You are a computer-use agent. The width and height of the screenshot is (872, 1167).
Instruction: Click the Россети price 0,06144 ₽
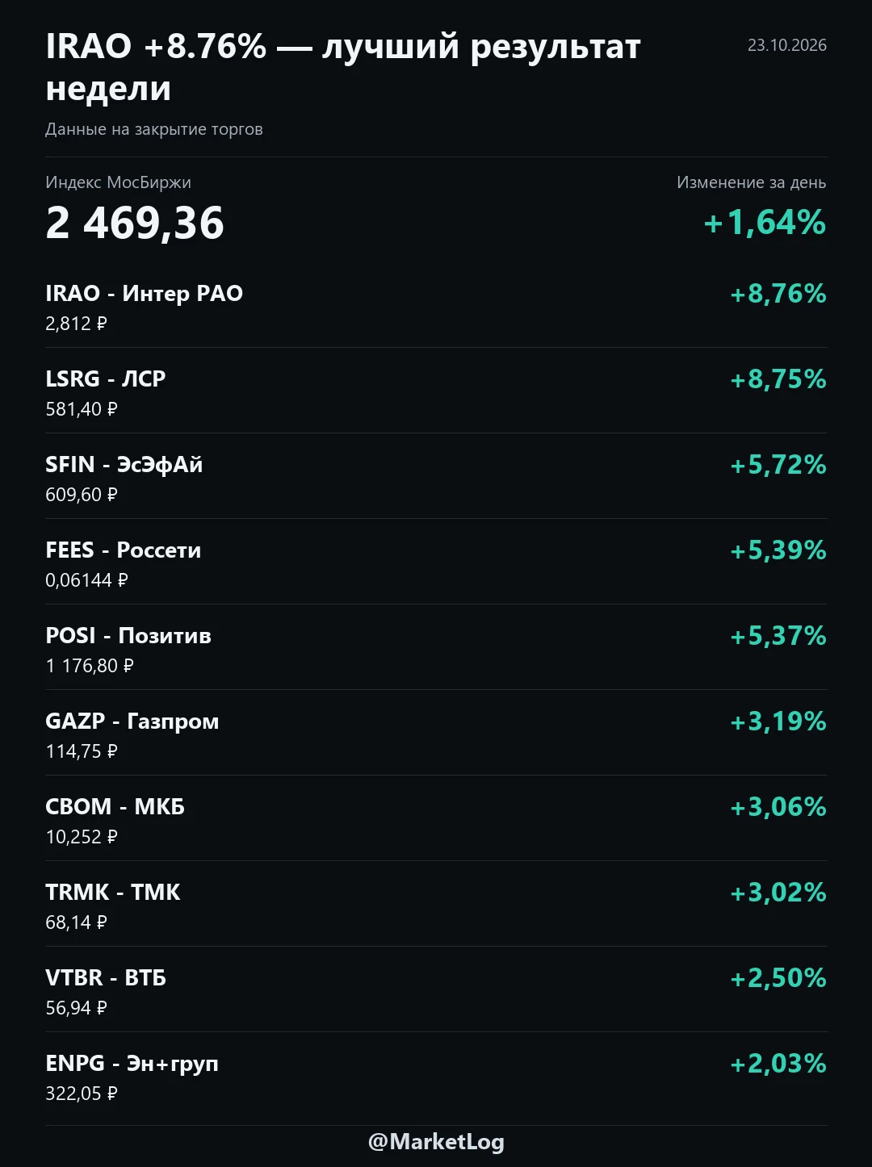pyautogui.click(x=86, y=580)
